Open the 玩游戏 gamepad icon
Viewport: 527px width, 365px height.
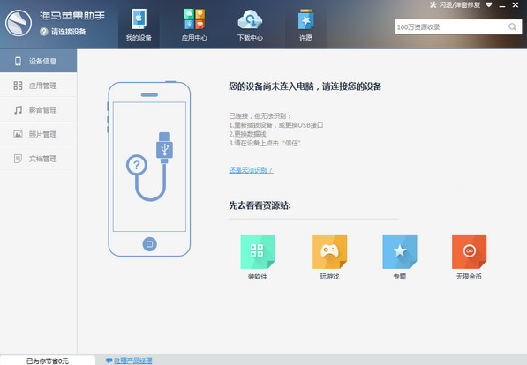point(330,251)
